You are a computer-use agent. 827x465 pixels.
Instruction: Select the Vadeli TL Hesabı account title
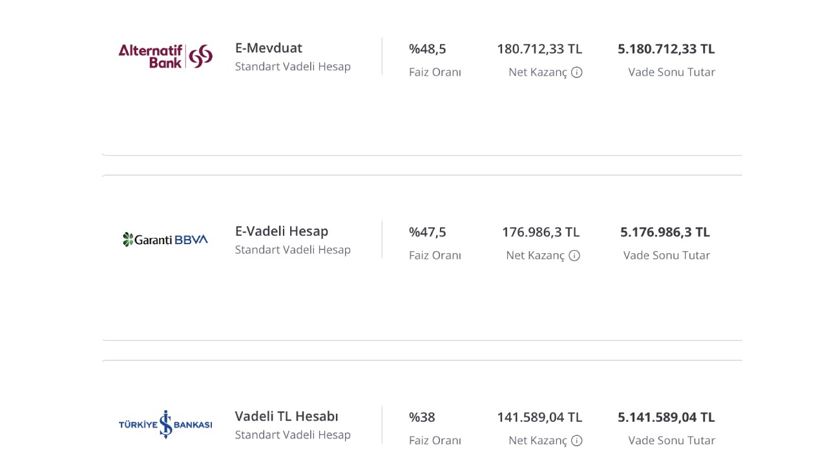tap(287, 417)
